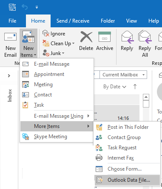Click the Archive box icon

(x=105, y=37)
